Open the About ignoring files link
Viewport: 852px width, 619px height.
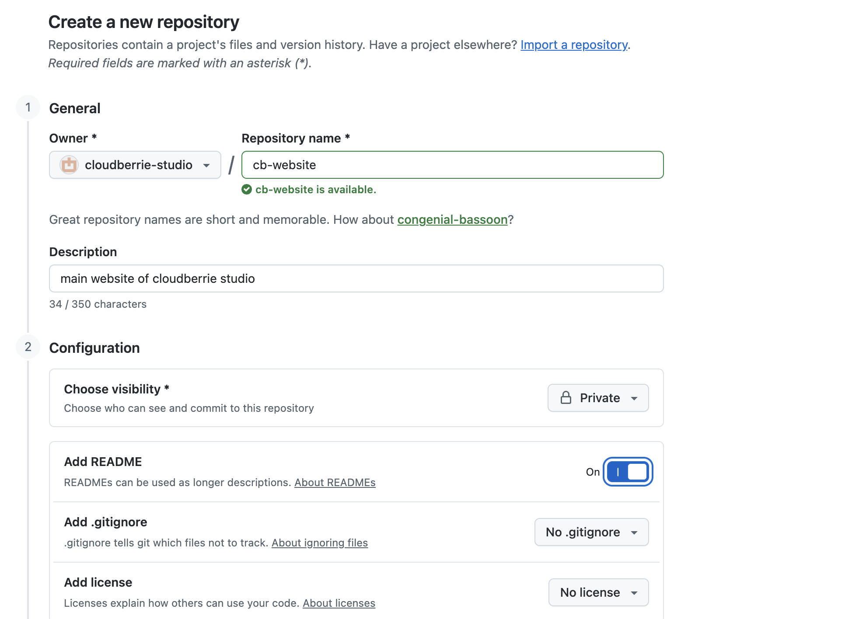pos(320,542)
